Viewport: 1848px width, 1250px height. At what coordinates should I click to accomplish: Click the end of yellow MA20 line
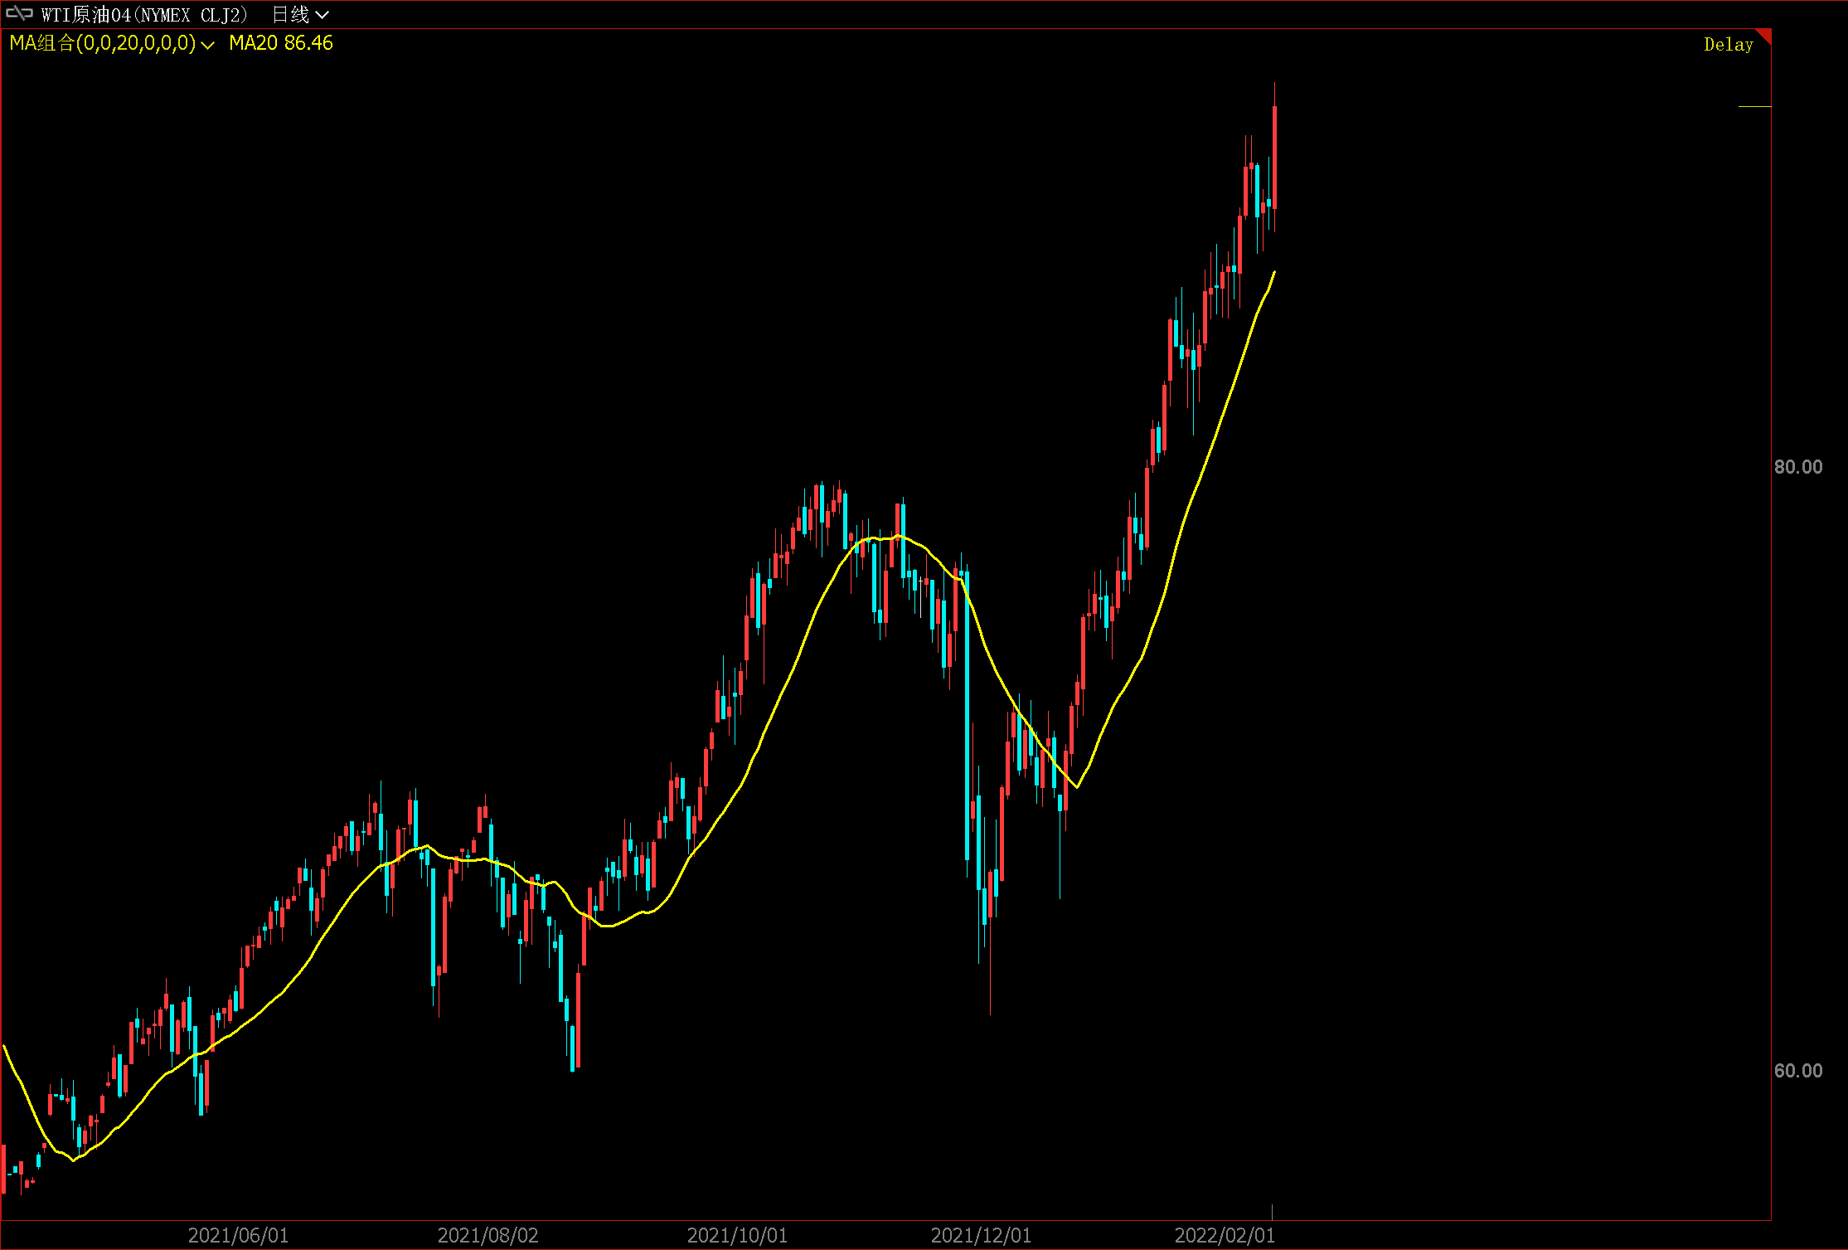pyautogui.click(x=1274, y=272)
